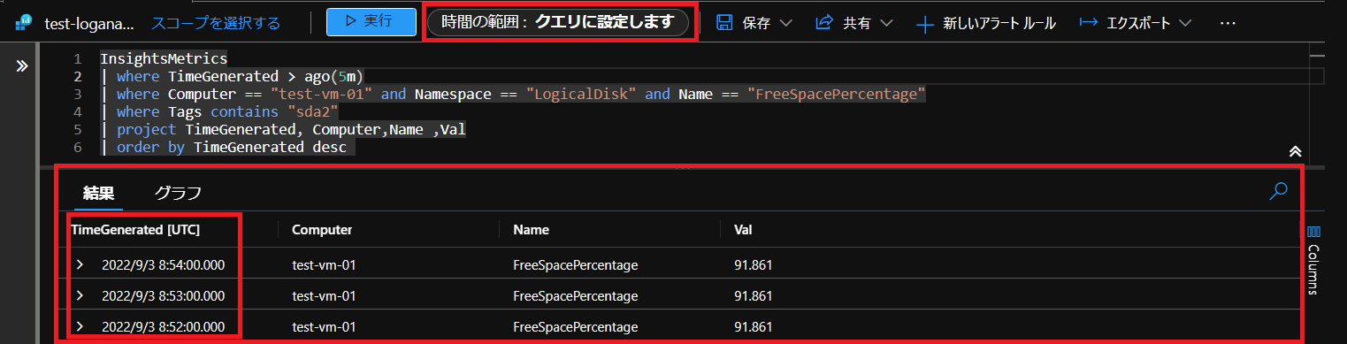
Task: Click the save floppy disk icon
Action: pos(724,23)
